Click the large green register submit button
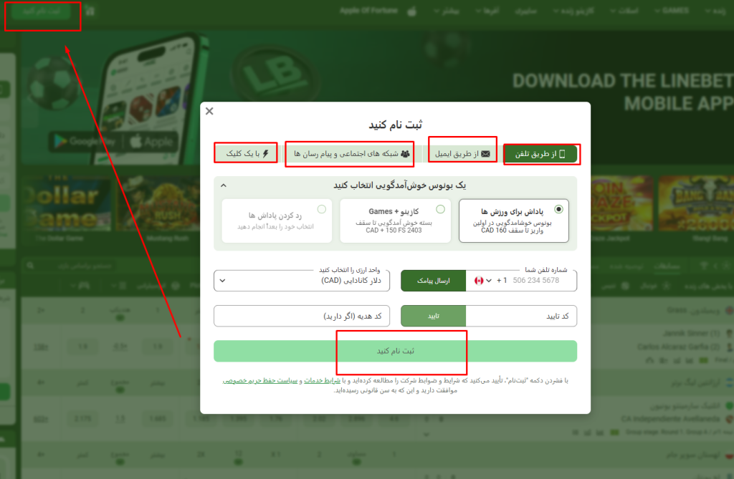Image resolution: width=734 pixels, height=479 pixels. (x=395, y=351)
